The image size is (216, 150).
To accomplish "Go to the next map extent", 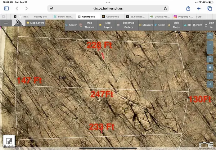I will coord(210,84).
